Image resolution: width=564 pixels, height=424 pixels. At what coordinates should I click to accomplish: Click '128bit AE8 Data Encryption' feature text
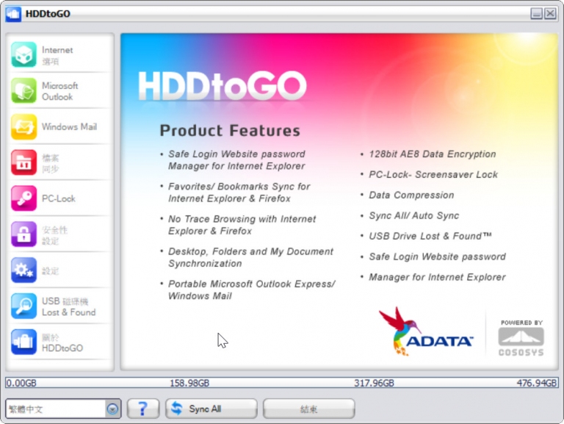click(433, 154)
